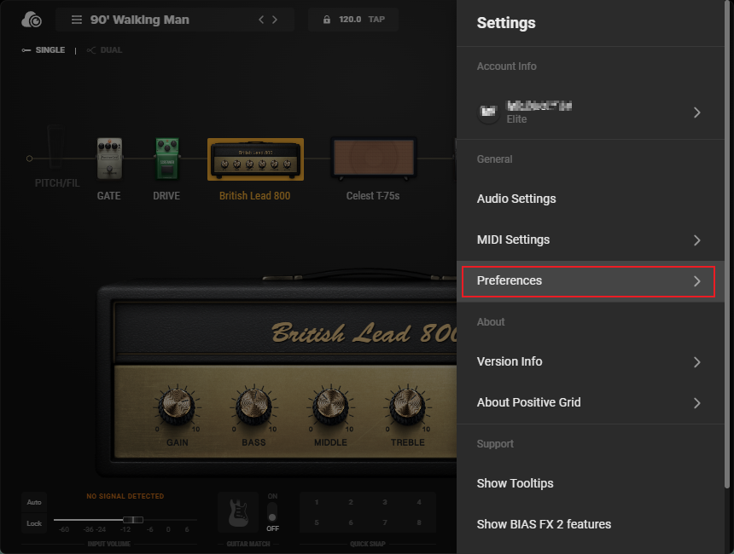734x554 pixels.
Task: Go to next preset with right arrow
Action: [x=275, y=20]
